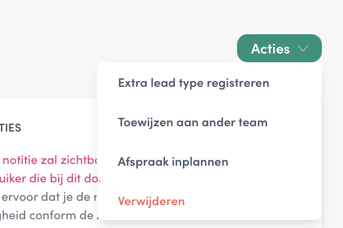Select Extra lead type registreren
The width and height of the screenshot is (343, 228).
click(209, 83)
